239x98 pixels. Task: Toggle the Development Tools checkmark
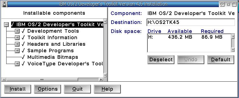(x=23, y=31)
